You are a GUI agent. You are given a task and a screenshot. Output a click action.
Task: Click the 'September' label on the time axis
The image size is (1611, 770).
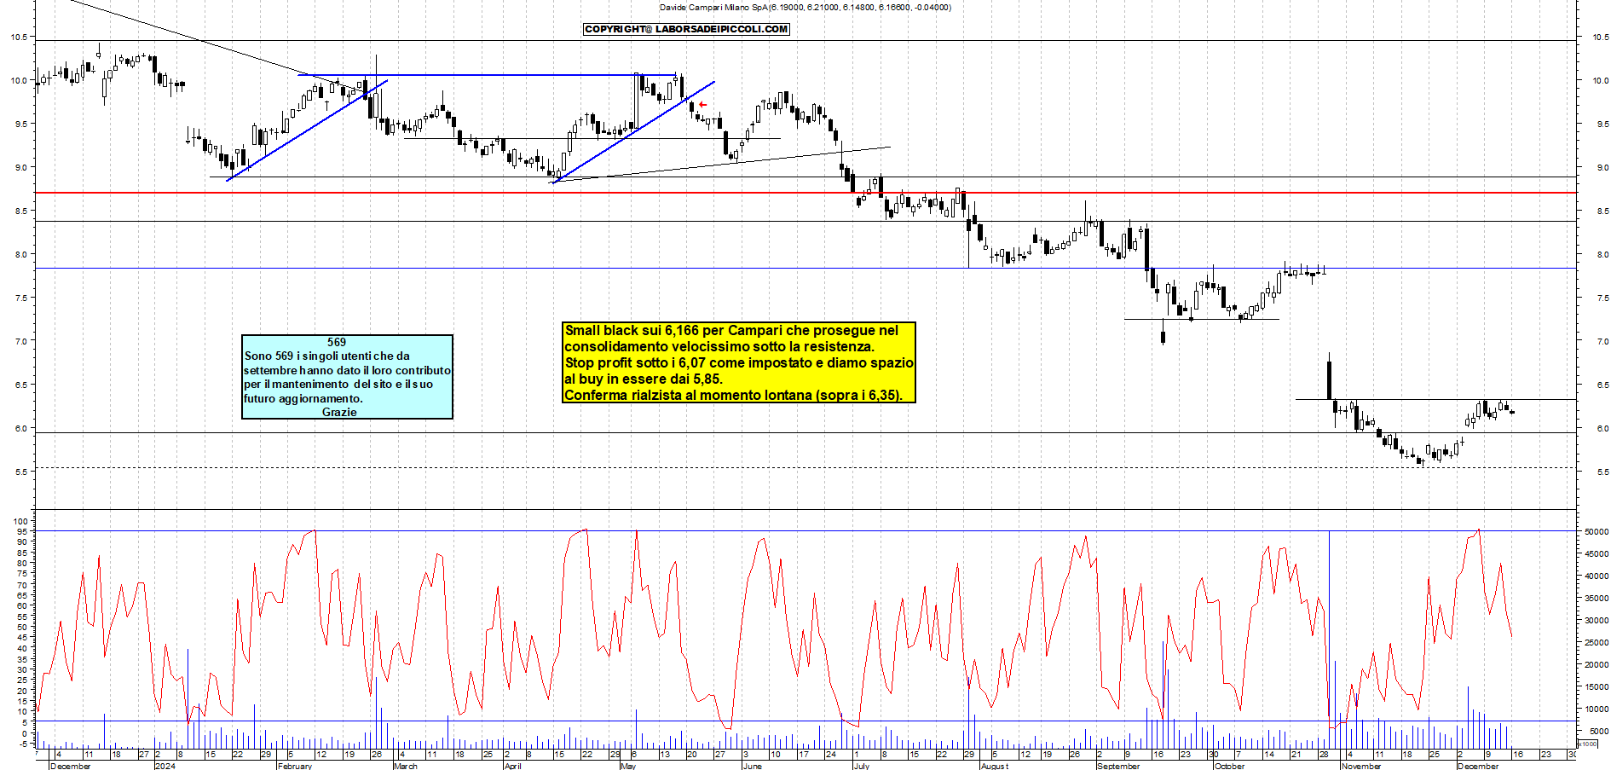[x=1118, y=766]
